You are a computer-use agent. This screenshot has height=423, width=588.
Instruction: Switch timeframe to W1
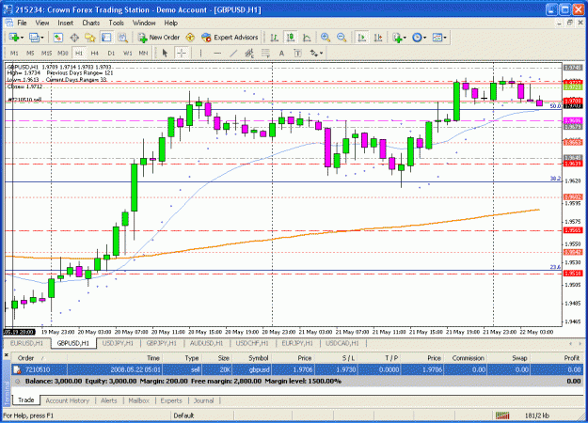[128, 54]
